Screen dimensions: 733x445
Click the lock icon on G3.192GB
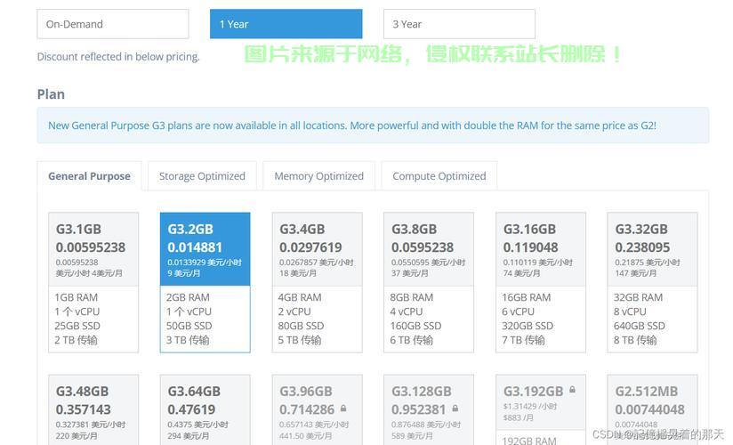[572, 390]
